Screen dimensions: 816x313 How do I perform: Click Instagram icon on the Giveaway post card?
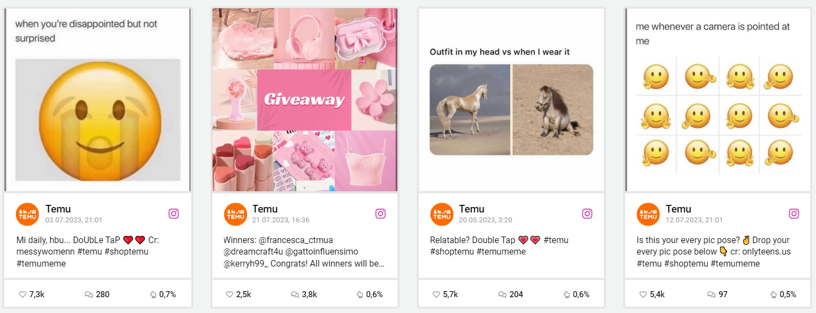coord(380,214)
